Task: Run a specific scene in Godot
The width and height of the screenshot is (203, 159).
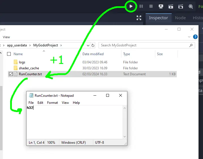Action: (x=181, y=6)
